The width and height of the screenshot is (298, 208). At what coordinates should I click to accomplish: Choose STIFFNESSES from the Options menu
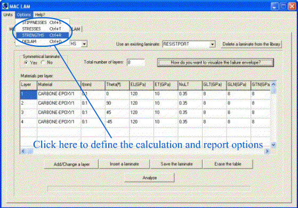tap(42, 22)
